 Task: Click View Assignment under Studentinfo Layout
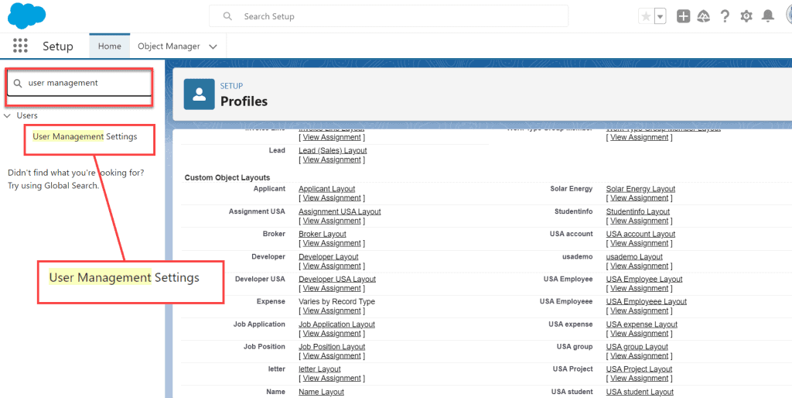tap(640, 221)
